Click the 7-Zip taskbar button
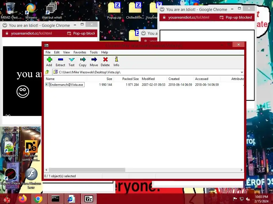Image resolution: width=273 pixels, height=204 pixels. [89, 199]
